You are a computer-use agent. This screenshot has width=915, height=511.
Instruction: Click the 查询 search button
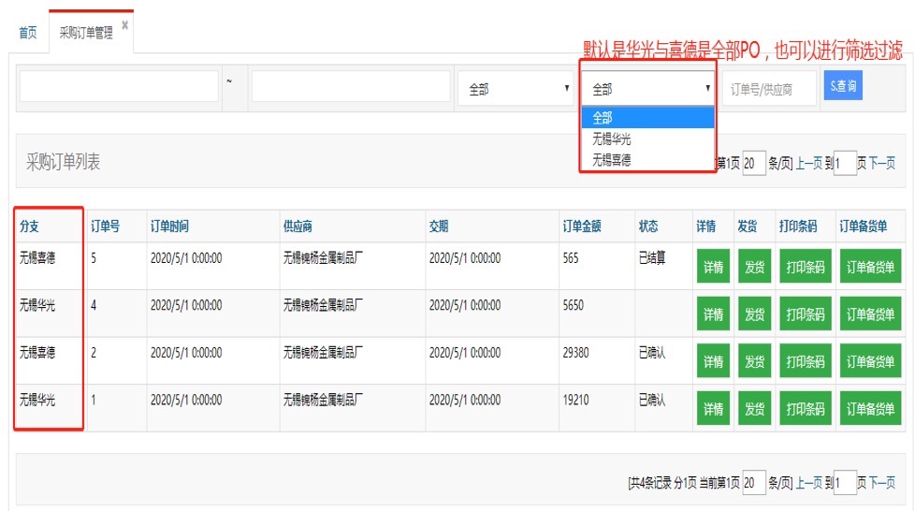pyautogui.click(x=843, y=86)
